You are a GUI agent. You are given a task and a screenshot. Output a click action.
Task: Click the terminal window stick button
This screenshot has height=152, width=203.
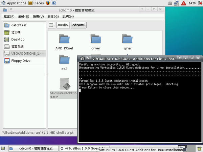click(x=88, y=58)
